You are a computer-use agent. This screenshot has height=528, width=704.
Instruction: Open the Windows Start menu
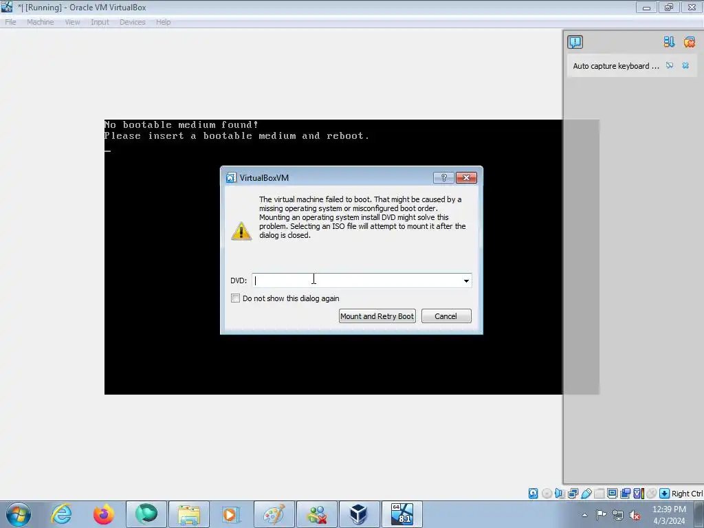click(x=19, y=514)
